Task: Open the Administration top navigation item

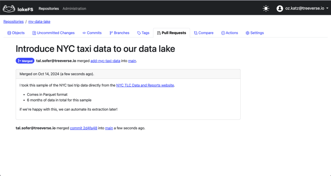Action: 74,9
